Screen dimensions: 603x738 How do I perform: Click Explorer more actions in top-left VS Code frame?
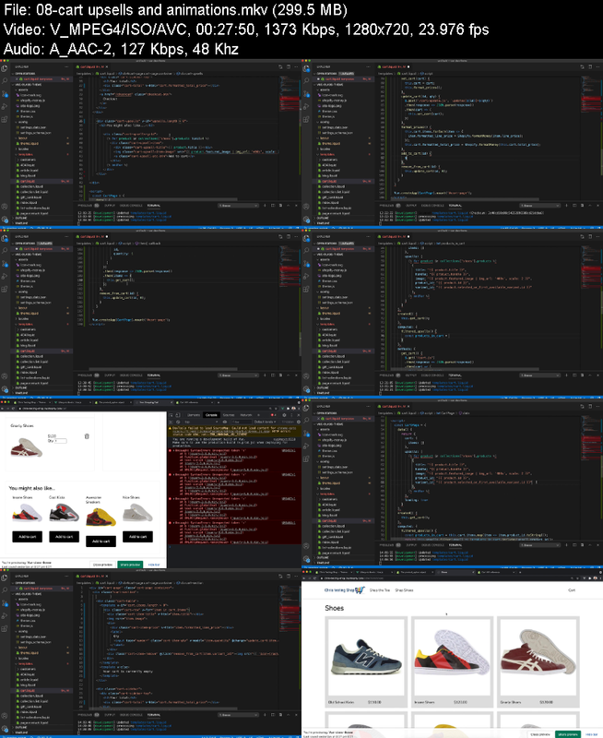(x=66, y=66)
